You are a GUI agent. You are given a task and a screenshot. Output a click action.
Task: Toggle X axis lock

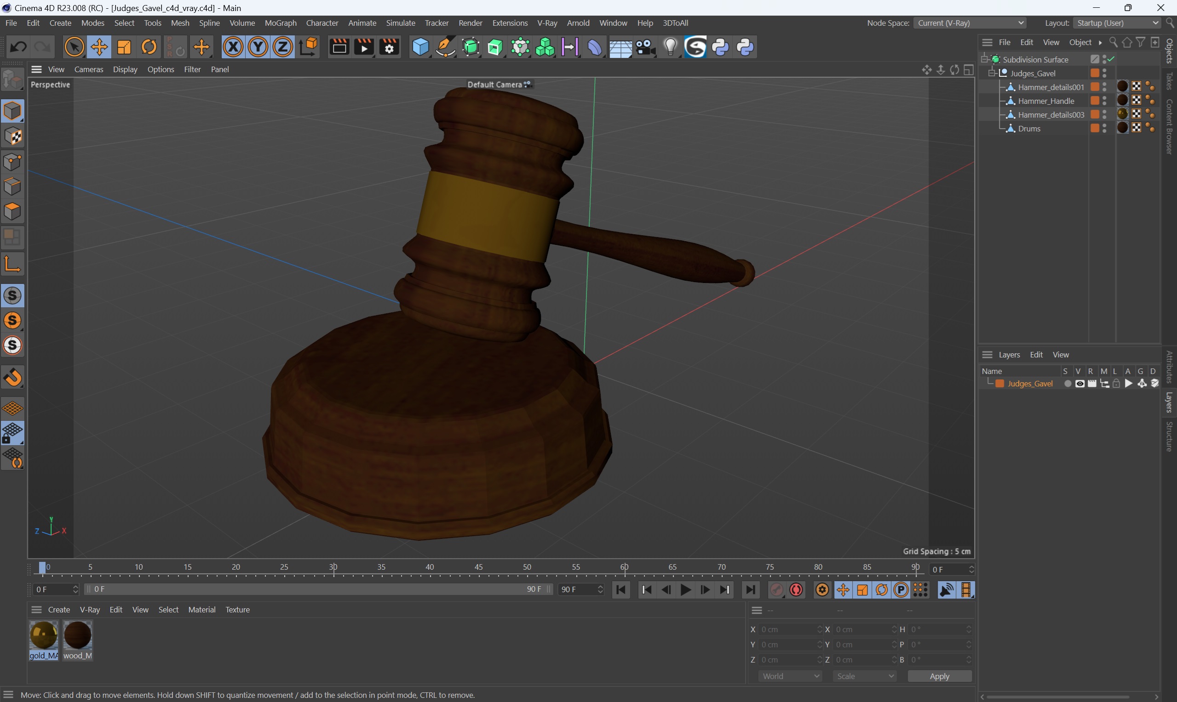click(x=233, y=47)
